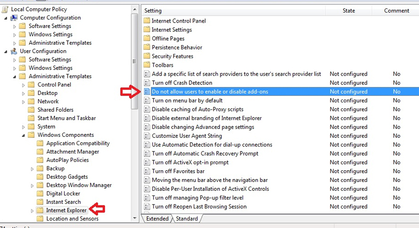Click the tree pane scroll down arrow
The image size is (419, 228).
(x=135, y=218)
